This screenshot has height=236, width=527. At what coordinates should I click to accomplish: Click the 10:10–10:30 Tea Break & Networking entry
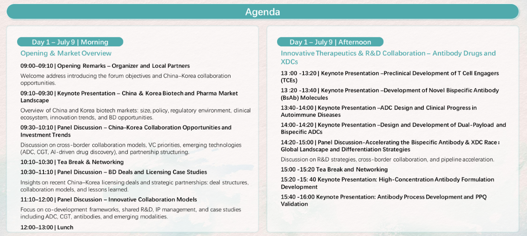tap(72, 162)
